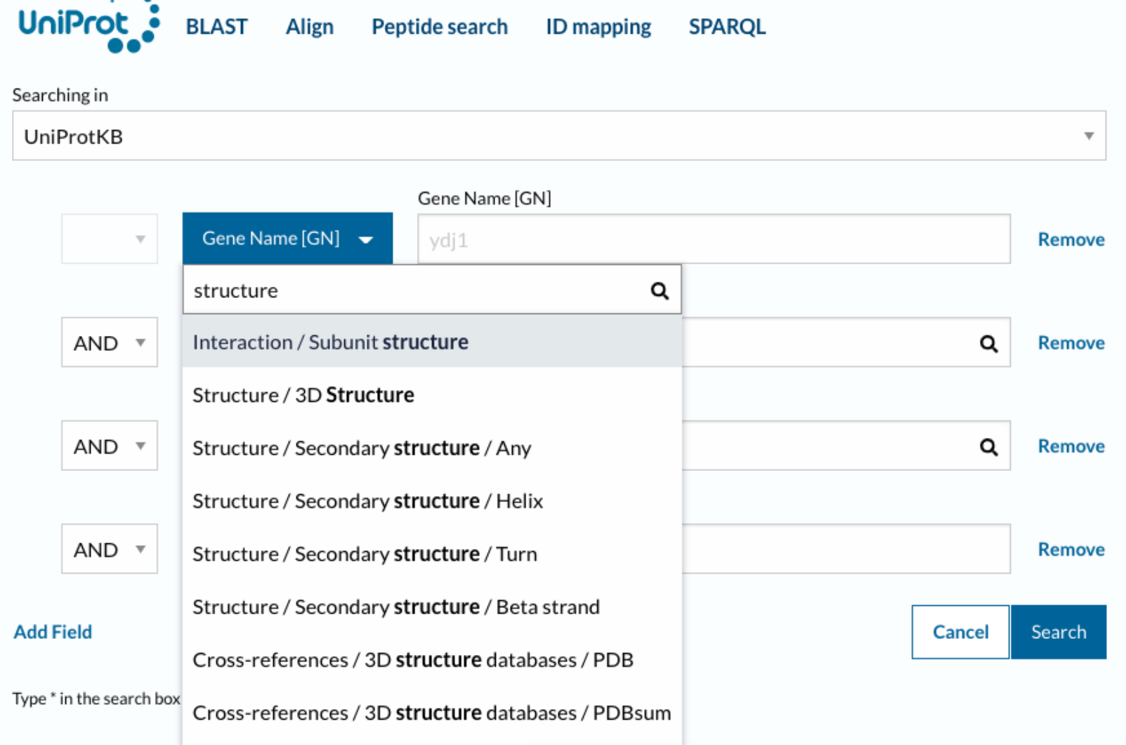Click magnifier icon in second AND row field

(x=988, y=343)
